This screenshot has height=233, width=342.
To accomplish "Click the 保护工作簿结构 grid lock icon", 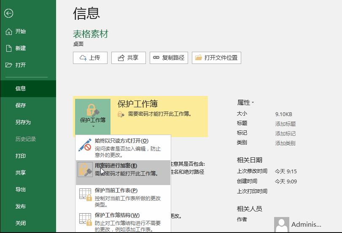I will pos(85,219).
